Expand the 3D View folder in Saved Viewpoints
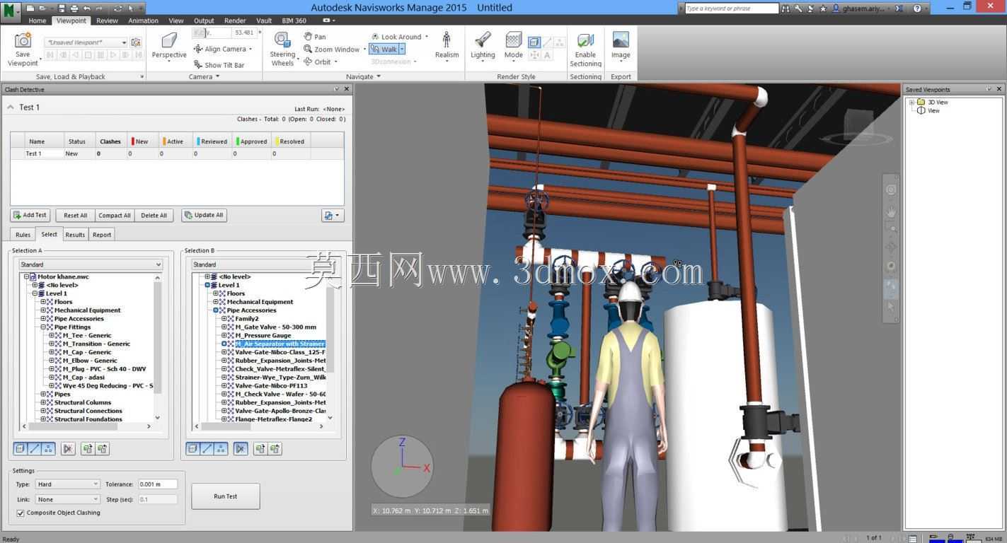Screen dimensions: 1007x543 pyautogui.click(x=911, y=103)
